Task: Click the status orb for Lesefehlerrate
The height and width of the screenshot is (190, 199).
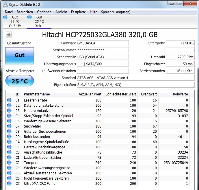Action: tap(9, 100)
